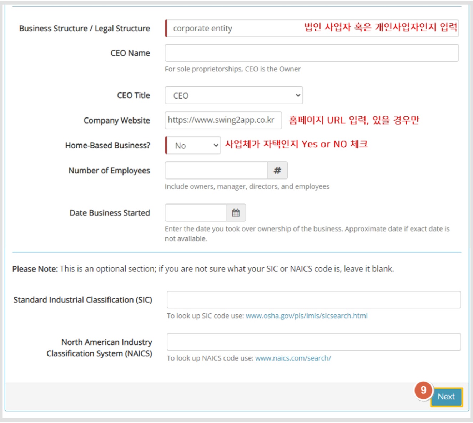Screen dimensions: 473x423
Task: Click the hash icon beside Number of Employees
Action: tap(277, 171)
